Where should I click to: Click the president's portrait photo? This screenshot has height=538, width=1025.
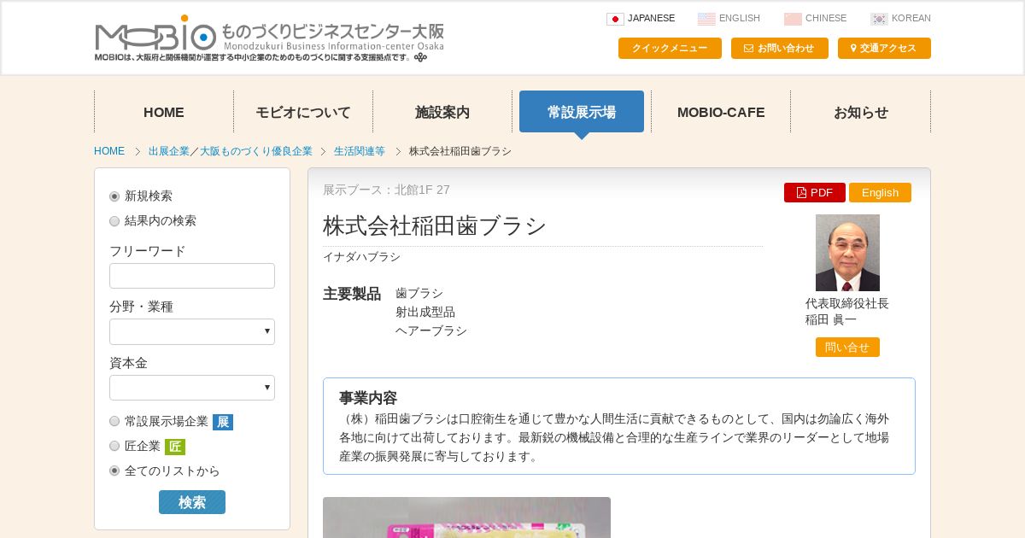847,253
